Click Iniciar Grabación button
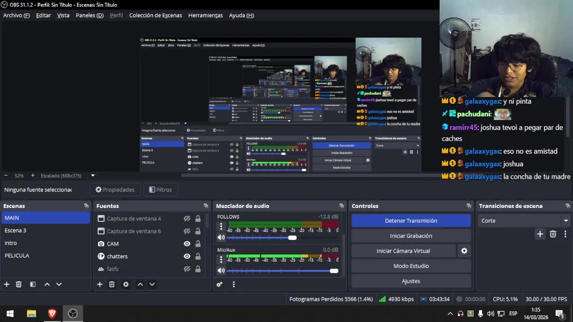 click(411, 236)
